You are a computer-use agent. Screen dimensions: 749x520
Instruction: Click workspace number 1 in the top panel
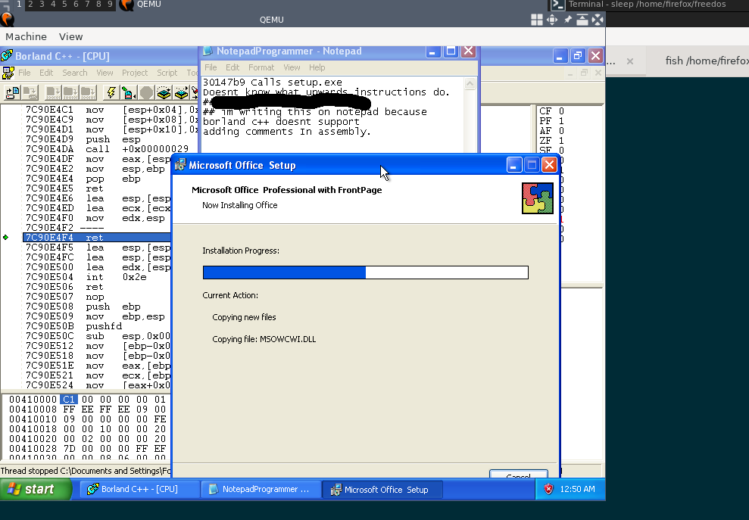19,5
